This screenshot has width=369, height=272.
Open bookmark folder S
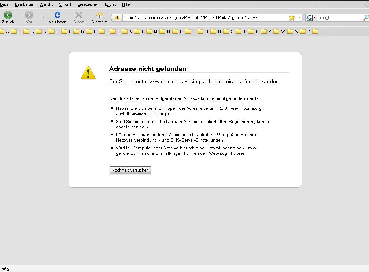229,31
